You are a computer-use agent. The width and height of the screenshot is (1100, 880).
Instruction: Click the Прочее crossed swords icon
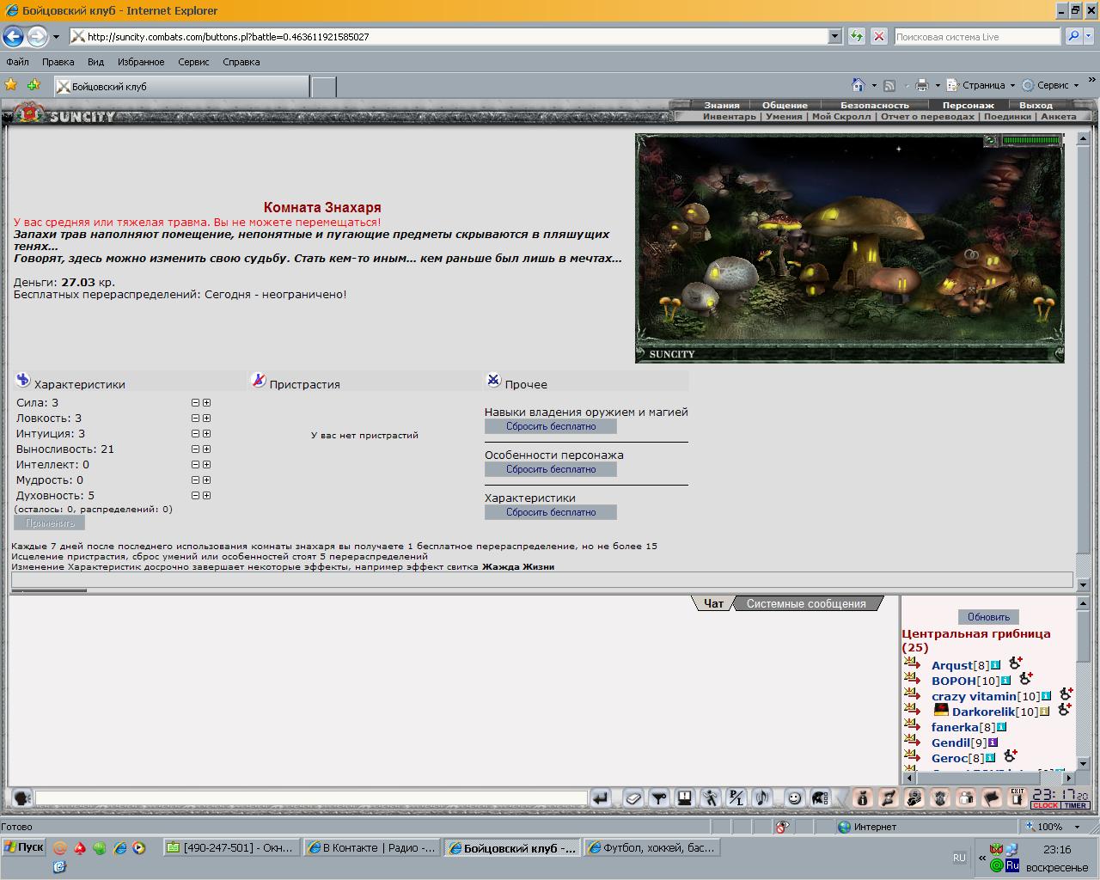tap(493, 380)
